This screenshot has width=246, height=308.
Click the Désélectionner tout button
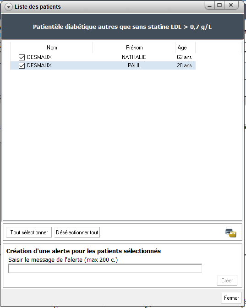pos(77,232)
